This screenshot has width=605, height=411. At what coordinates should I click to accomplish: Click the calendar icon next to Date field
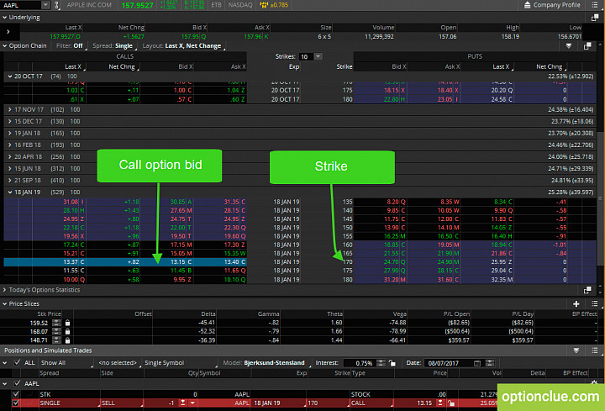pyautogui.click(x=477, y=363)
